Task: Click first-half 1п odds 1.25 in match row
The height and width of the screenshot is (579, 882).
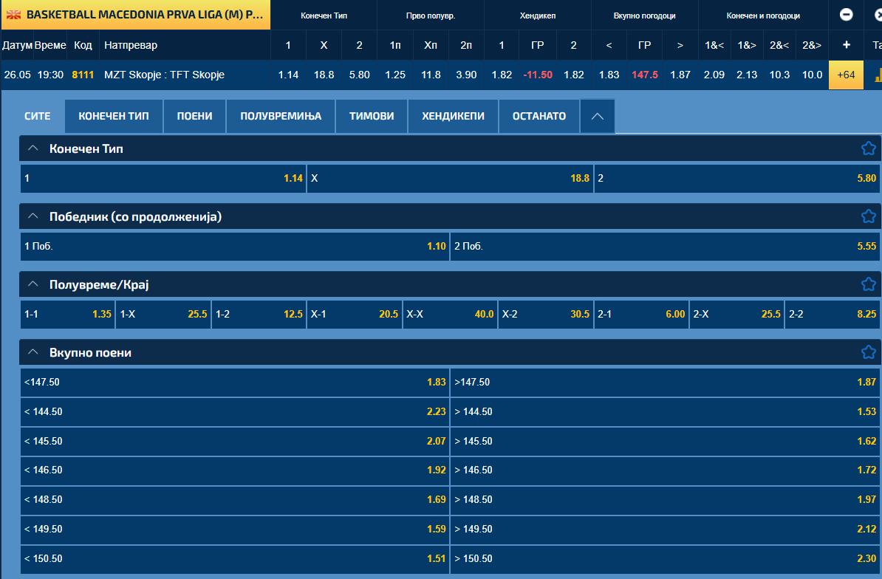Action: click(x=395, y=75)
